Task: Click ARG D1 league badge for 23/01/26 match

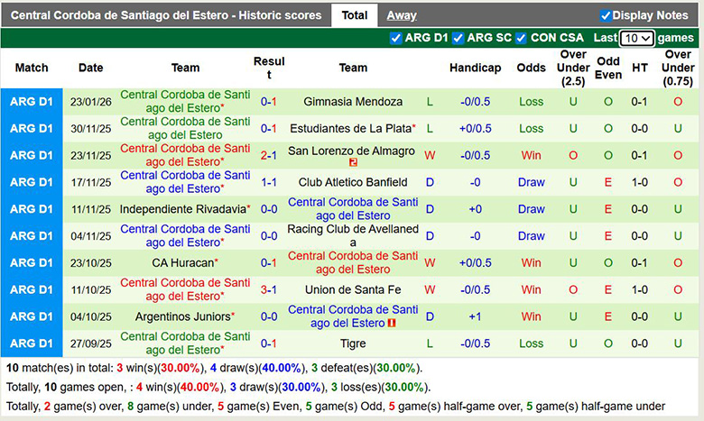Action: [x=32, y=102]
